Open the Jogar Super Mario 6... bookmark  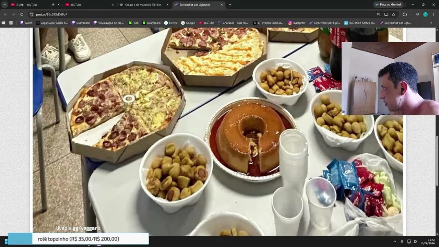pyautogui.click(x=52, y=23)
